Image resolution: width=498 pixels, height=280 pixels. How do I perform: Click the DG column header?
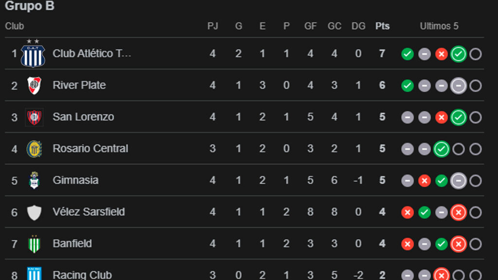(x=358, y=26)
